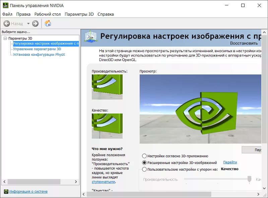Maximize the NVIDIA control panel window

(243, 5)
